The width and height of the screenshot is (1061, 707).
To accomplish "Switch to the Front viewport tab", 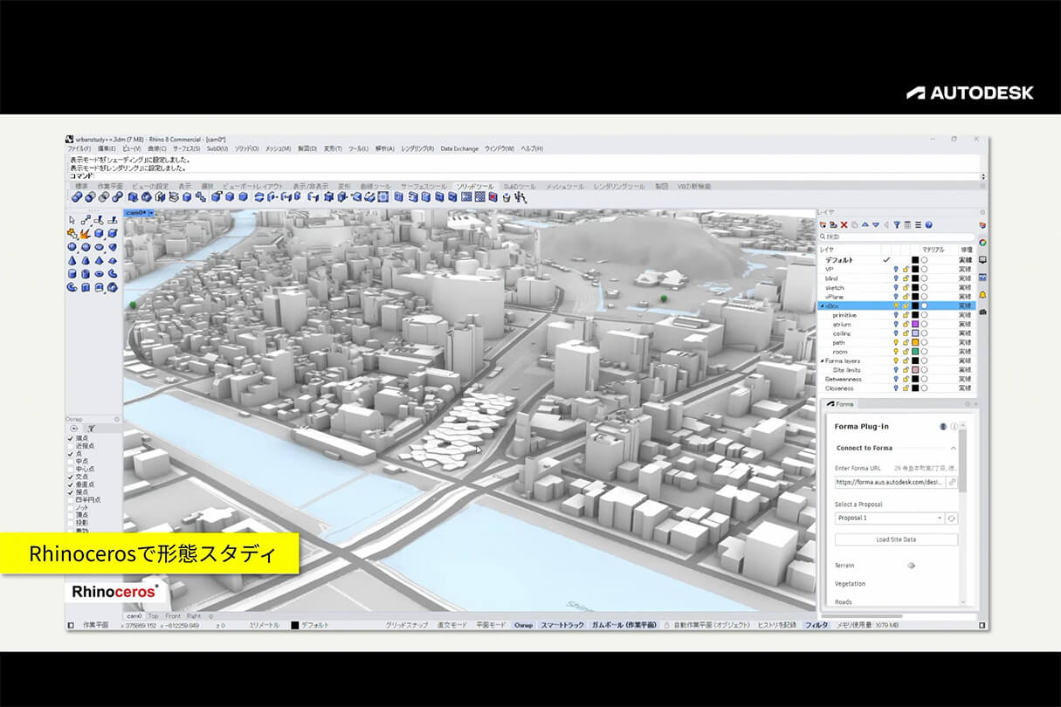I will pyautogui.click(x=173, y=616).
